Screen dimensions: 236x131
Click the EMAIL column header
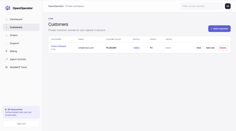(81, 39)
